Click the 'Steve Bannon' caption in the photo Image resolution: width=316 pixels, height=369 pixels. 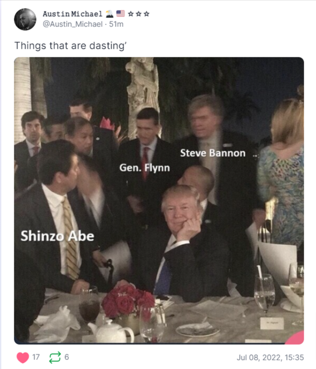pos(213,153)
